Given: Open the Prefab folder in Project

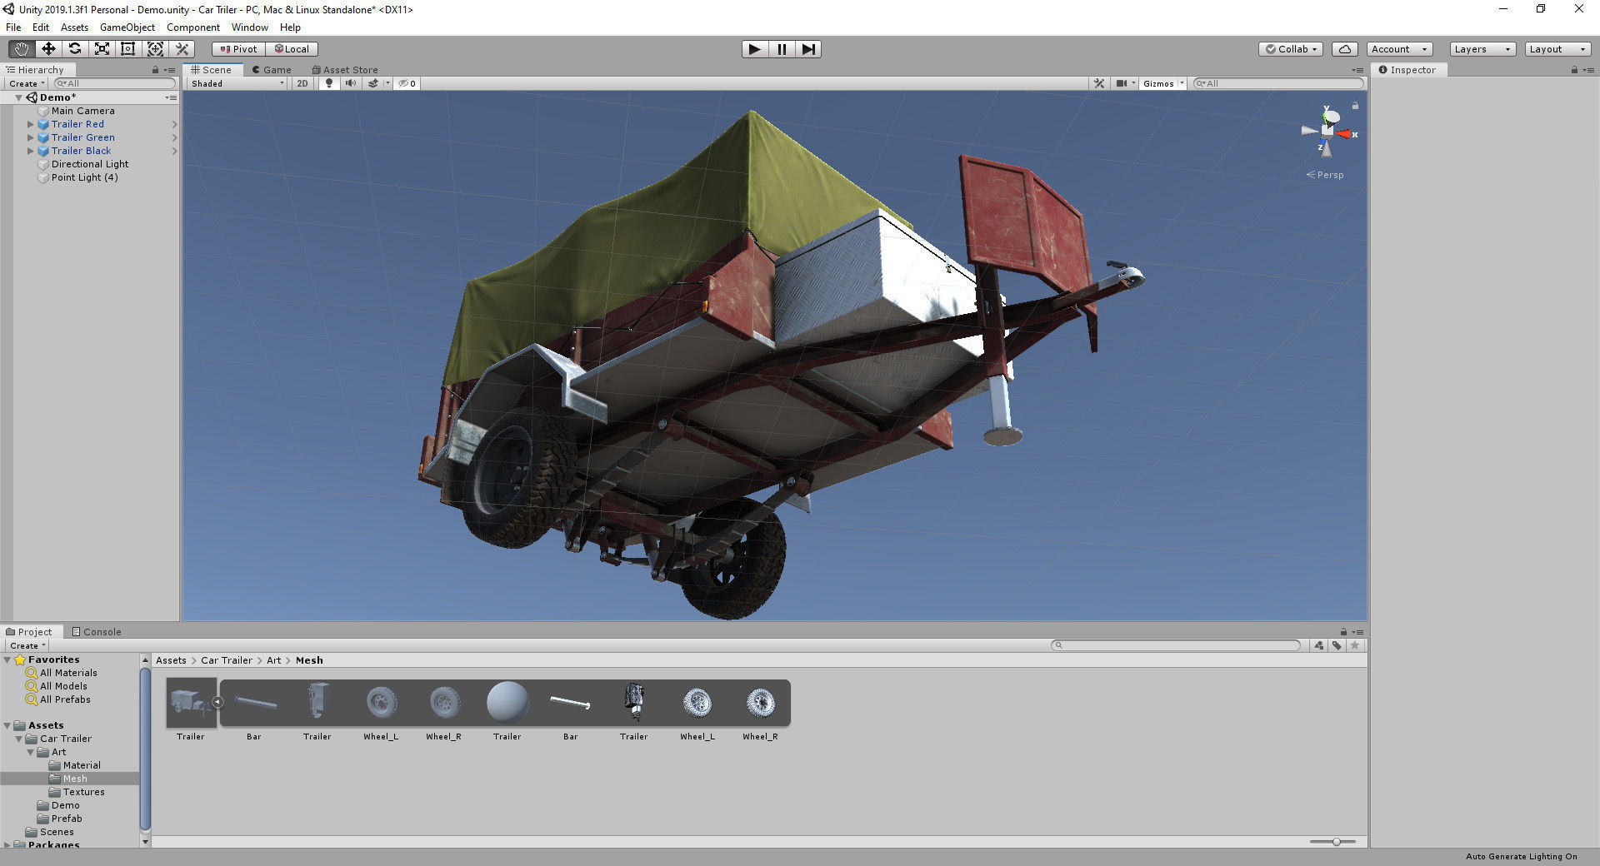Looking at the screenshot, I should [66, 819].
